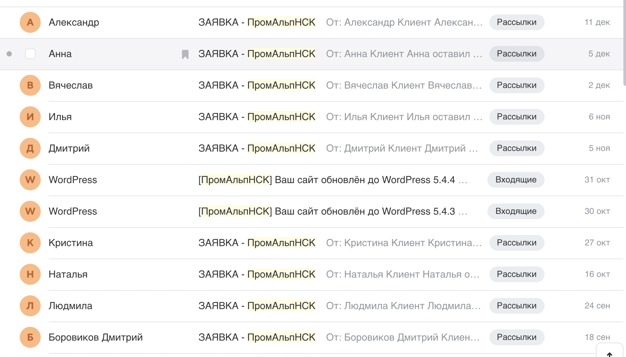Click the Илья sender avatar

pos(30,117)
